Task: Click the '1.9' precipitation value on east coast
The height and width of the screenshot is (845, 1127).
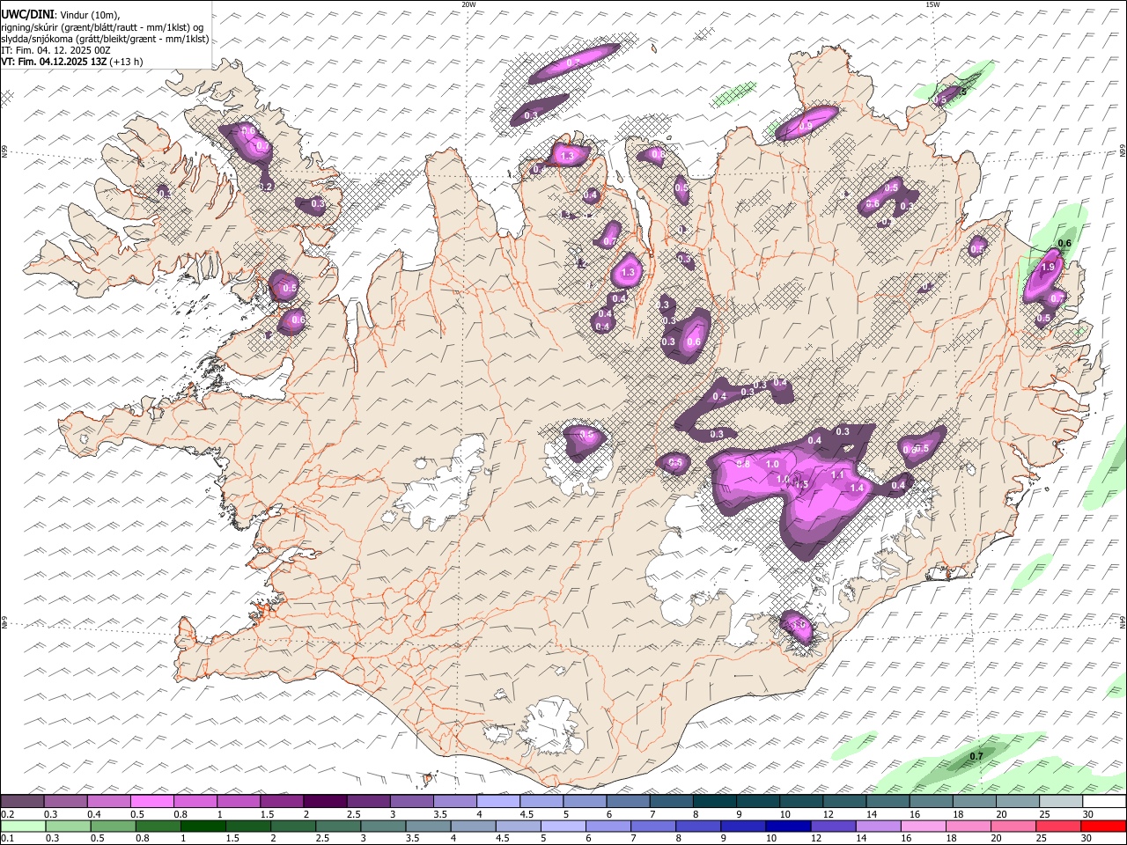Action: 1048,268
